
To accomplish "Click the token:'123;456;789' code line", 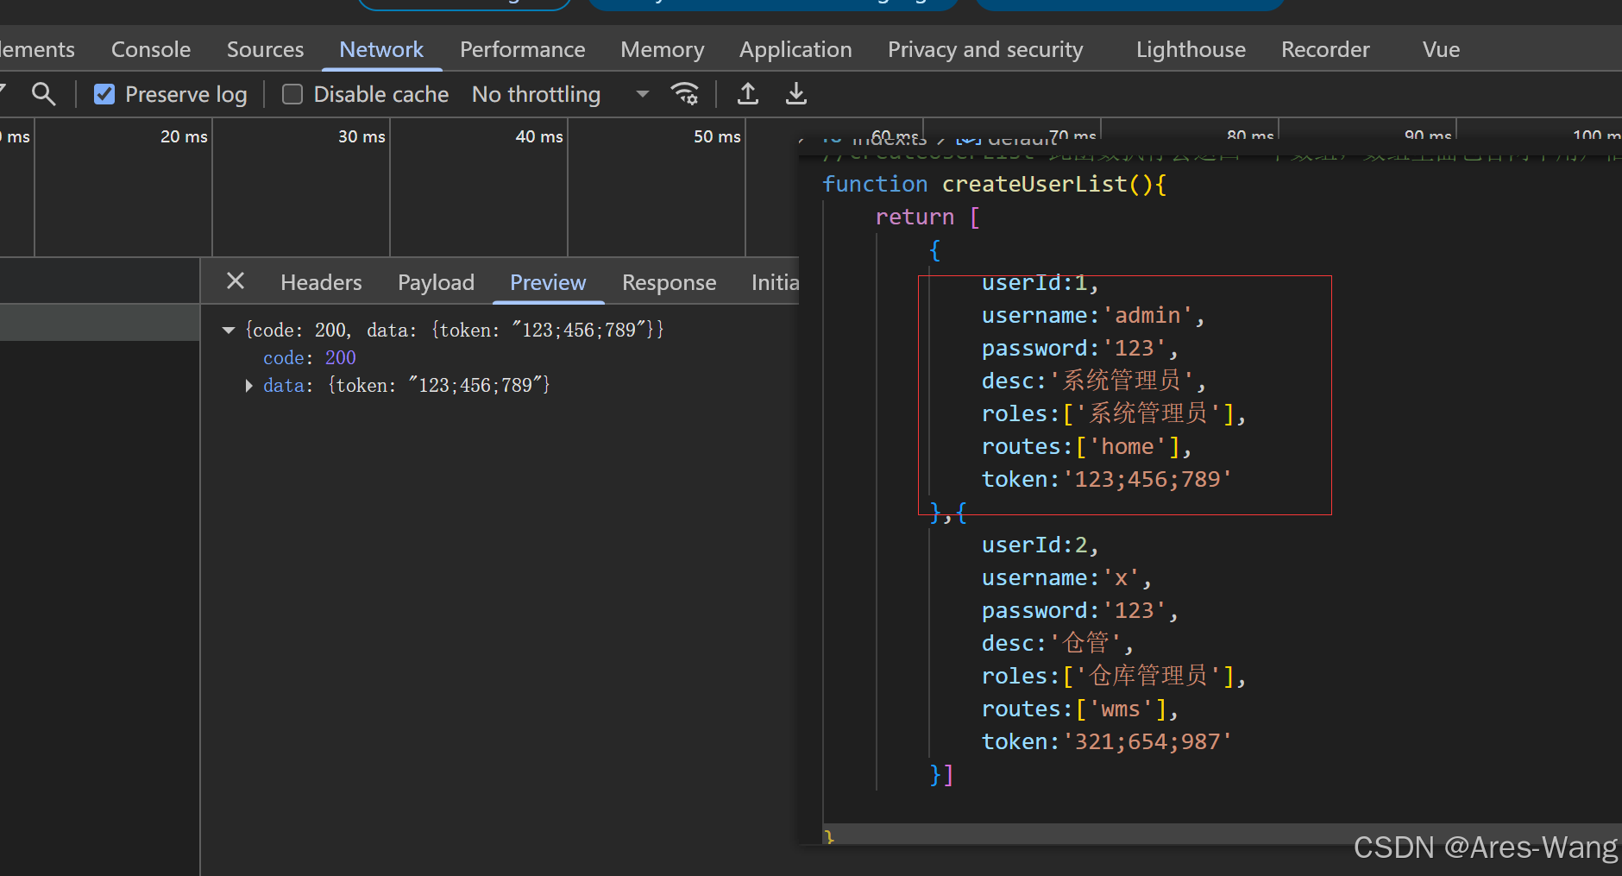I will pyautogui.click(x=1106, y=480).
